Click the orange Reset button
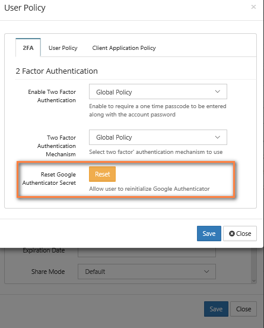Image resolution: width=264 pixels, height=328 pixels. click(x=103, y=174)
